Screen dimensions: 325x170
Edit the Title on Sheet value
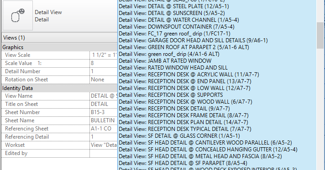(x=104, y=104)
